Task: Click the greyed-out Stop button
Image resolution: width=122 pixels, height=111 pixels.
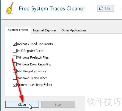Action: click(x=58, y=105)
